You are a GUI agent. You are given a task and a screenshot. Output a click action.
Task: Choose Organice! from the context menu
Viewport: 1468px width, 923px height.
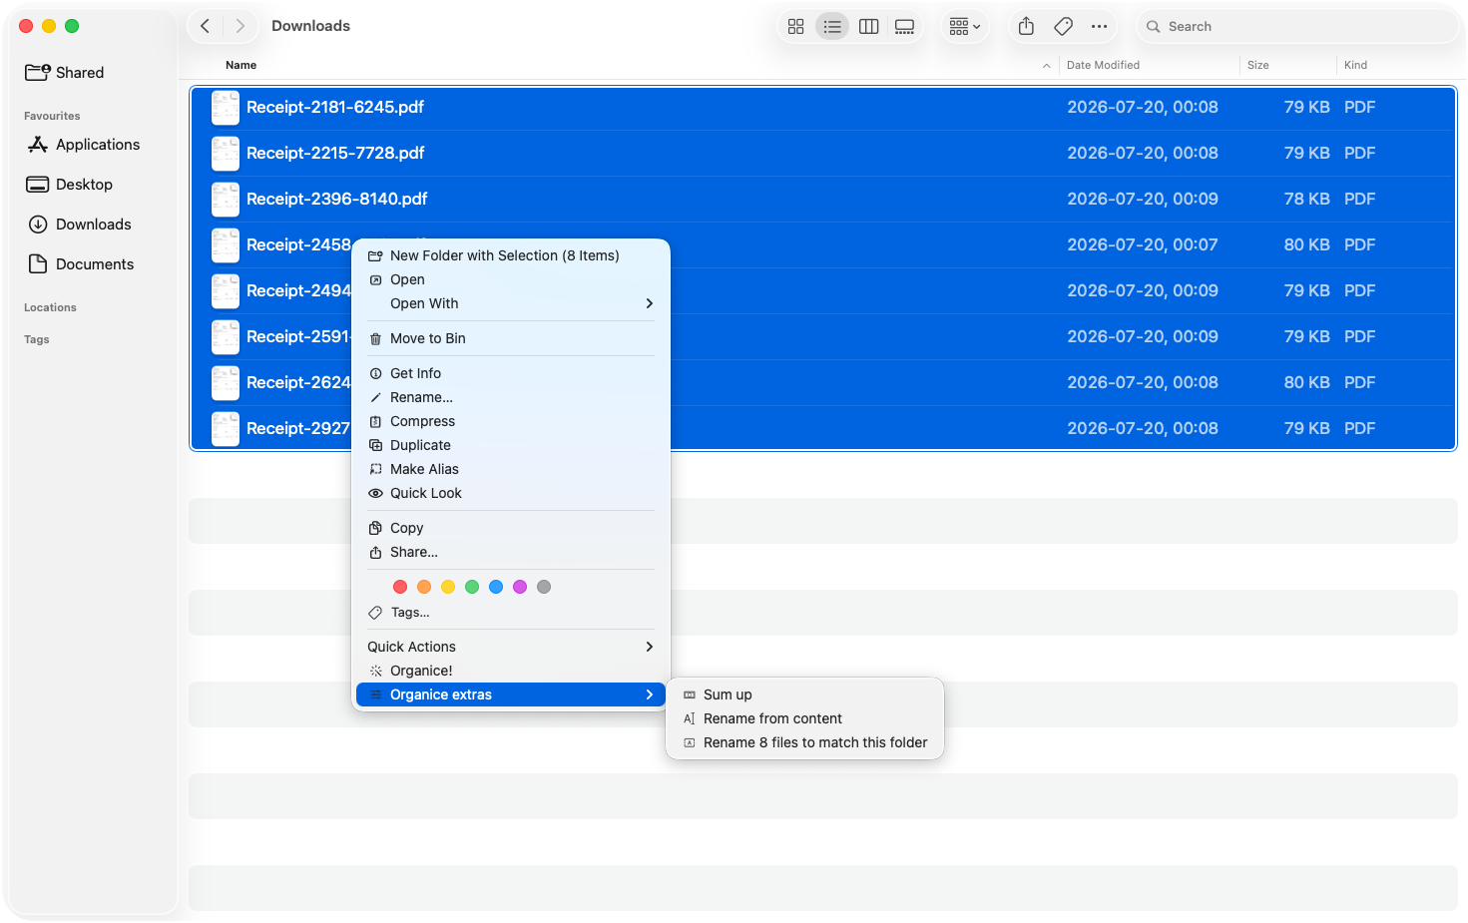(510, 671)
